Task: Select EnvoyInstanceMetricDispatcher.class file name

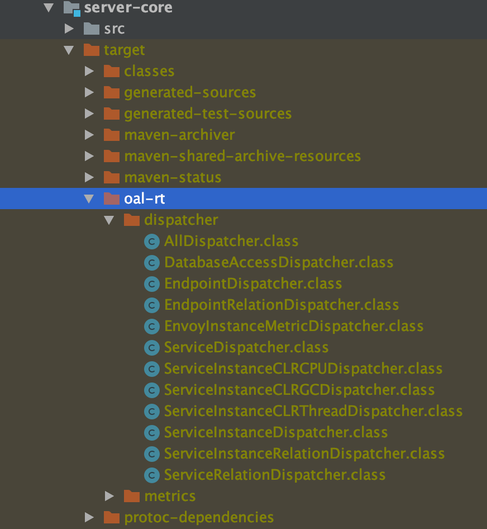Action: 294,327
